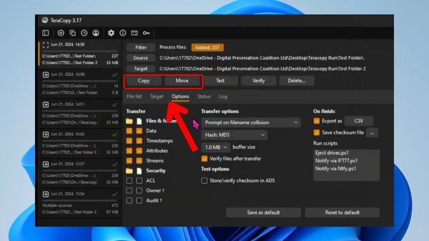Click Save as default
Screen dimensions: 429x241
click(263, 213)
